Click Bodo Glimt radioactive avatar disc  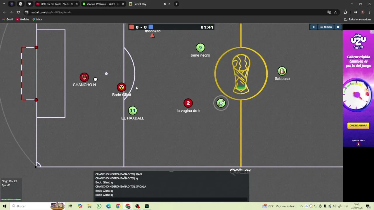pyautogui.click(x=122, y=87)
